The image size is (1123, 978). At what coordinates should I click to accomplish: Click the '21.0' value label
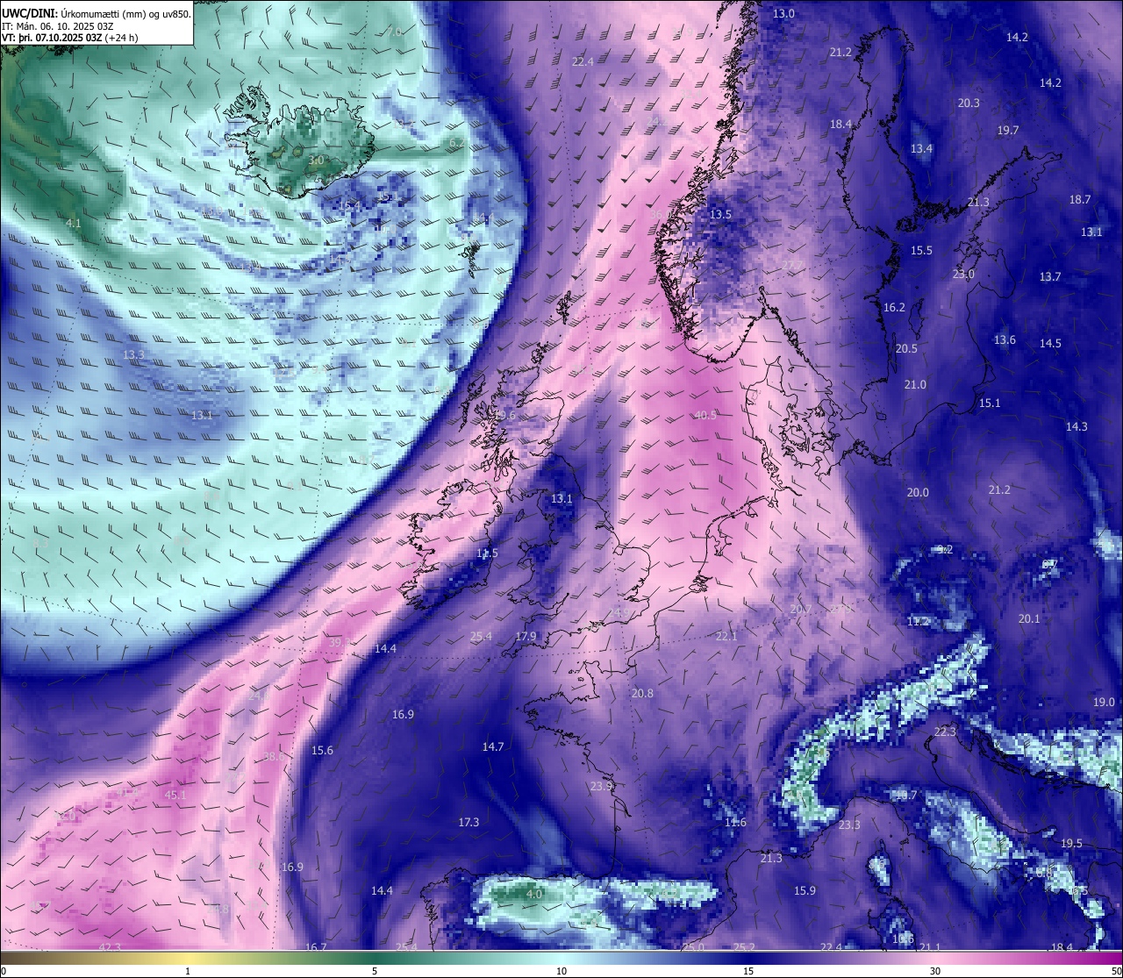pyautogui.click(x=915, y=384)
